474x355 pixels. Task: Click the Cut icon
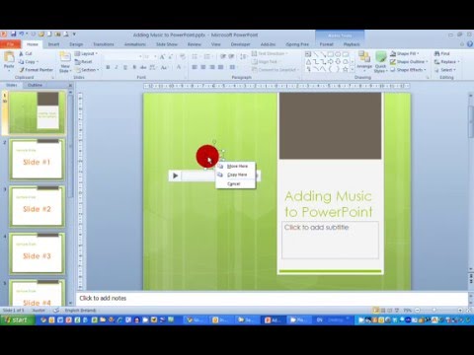pos(26,53)
